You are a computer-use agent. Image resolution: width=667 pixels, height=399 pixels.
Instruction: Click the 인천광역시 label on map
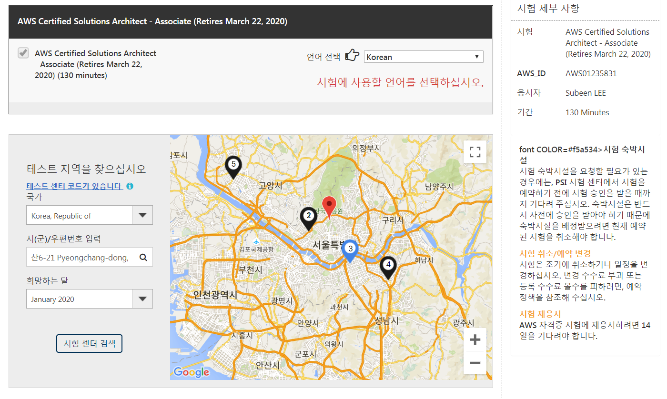pos(215,295)
